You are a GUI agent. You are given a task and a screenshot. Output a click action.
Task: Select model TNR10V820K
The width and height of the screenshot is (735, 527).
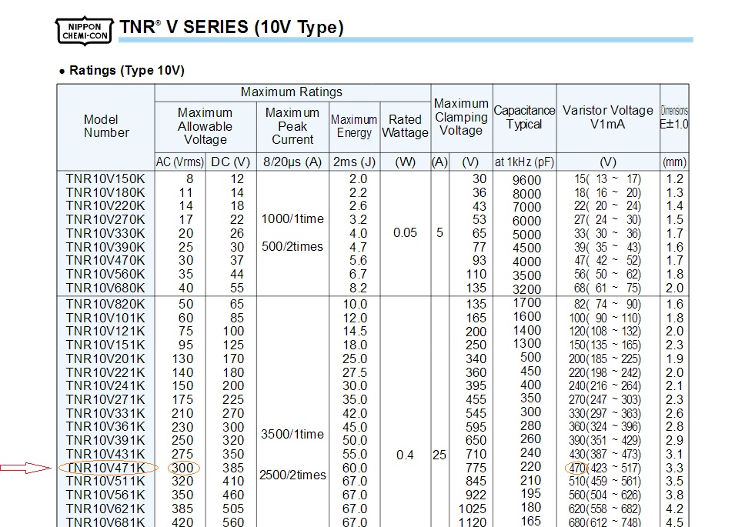[105, 304]
